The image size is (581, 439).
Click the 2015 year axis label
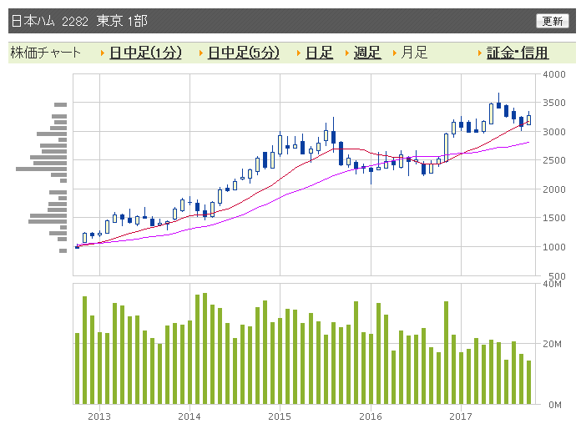click(280, 416)
